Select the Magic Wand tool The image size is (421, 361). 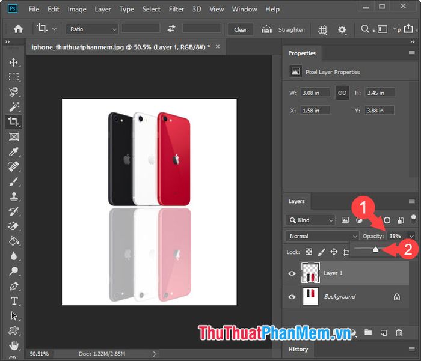point(13,107)
